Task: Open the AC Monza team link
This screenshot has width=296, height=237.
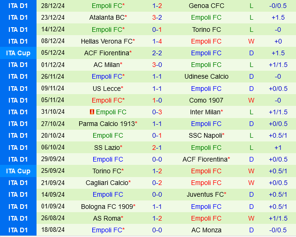Action: pyautogui.click(x=207, y=230)
